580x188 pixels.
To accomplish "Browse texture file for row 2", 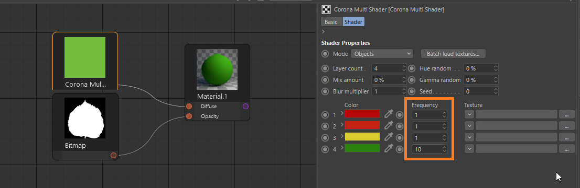I will [567, 126].
